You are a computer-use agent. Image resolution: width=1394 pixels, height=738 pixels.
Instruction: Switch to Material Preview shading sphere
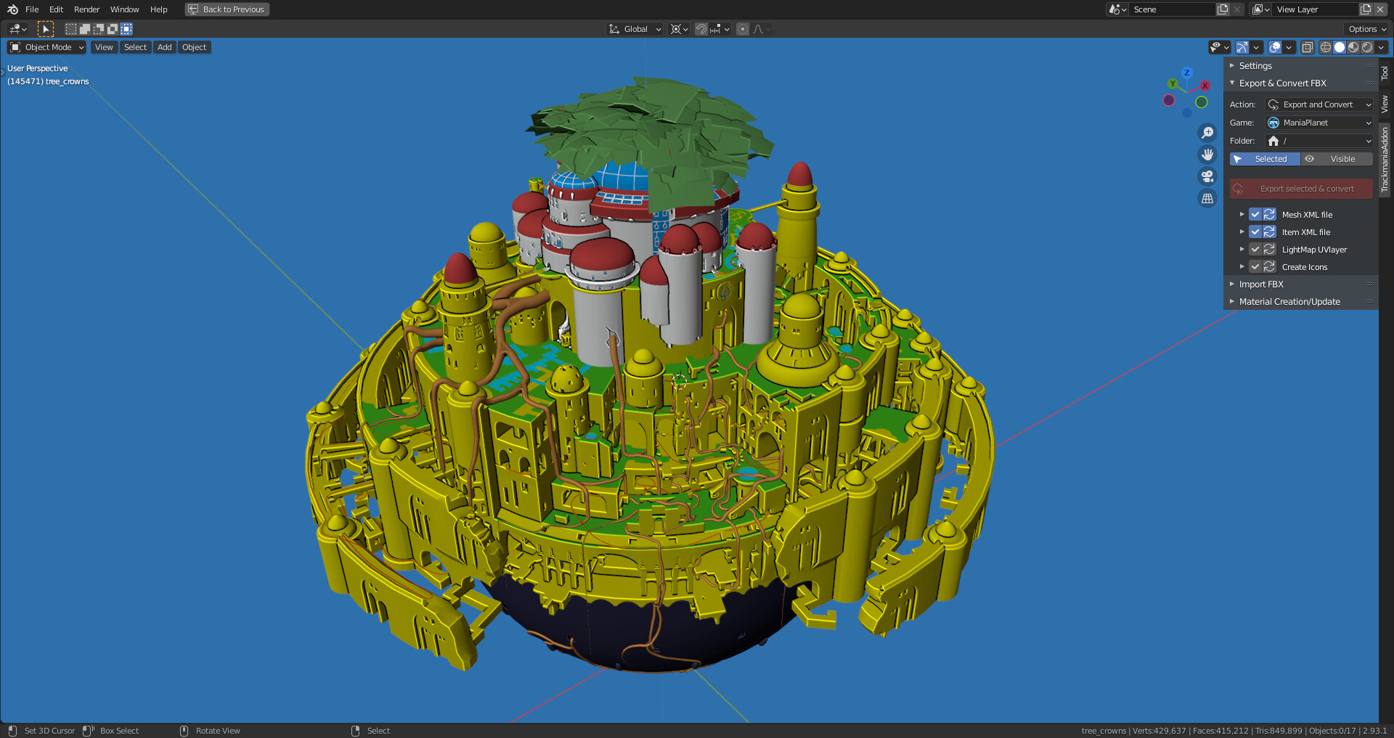[1353, 47]
